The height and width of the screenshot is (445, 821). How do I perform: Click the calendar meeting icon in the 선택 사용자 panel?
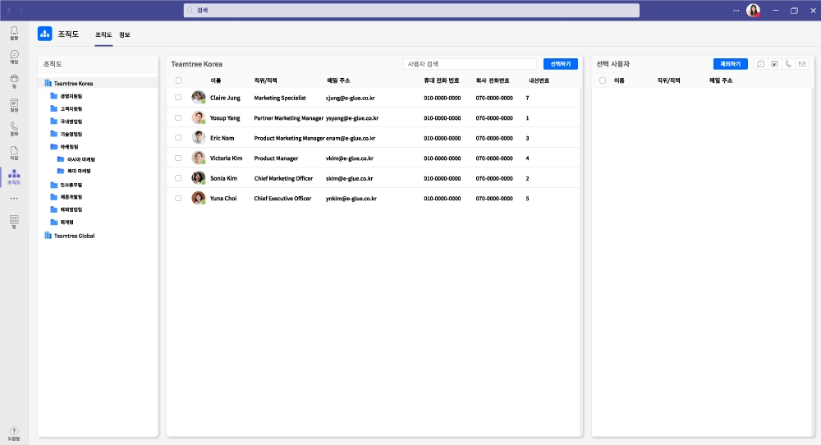tap(774, 64)
